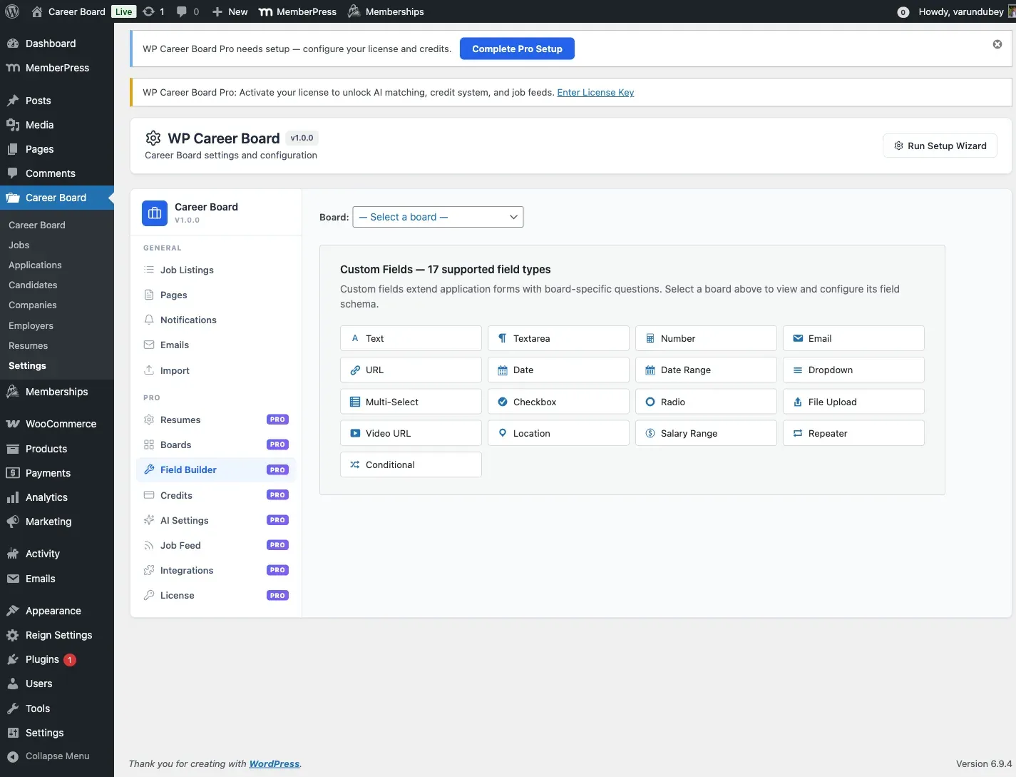Open the Boards Pro settings tab

pos(216,445)
